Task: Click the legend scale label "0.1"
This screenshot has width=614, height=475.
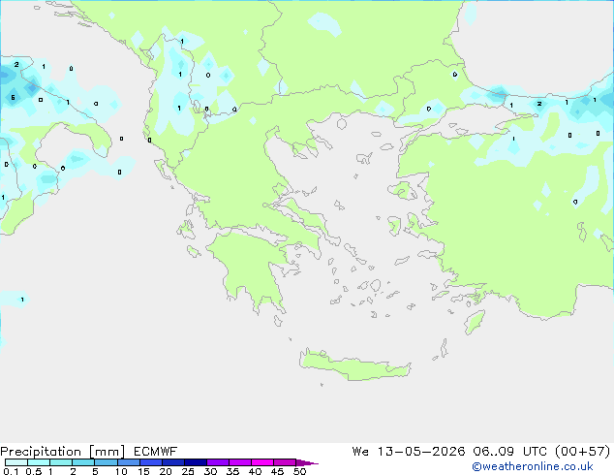Action: click(11, 471)
